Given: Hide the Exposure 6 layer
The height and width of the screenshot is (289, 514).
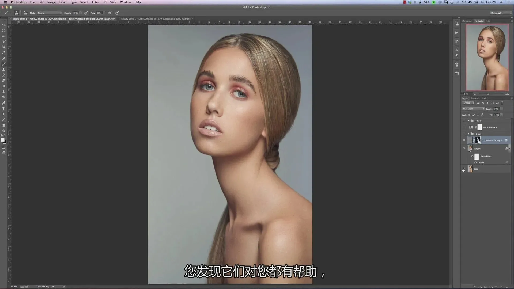Looking at the screenshot, I should [x=464, y=140].
